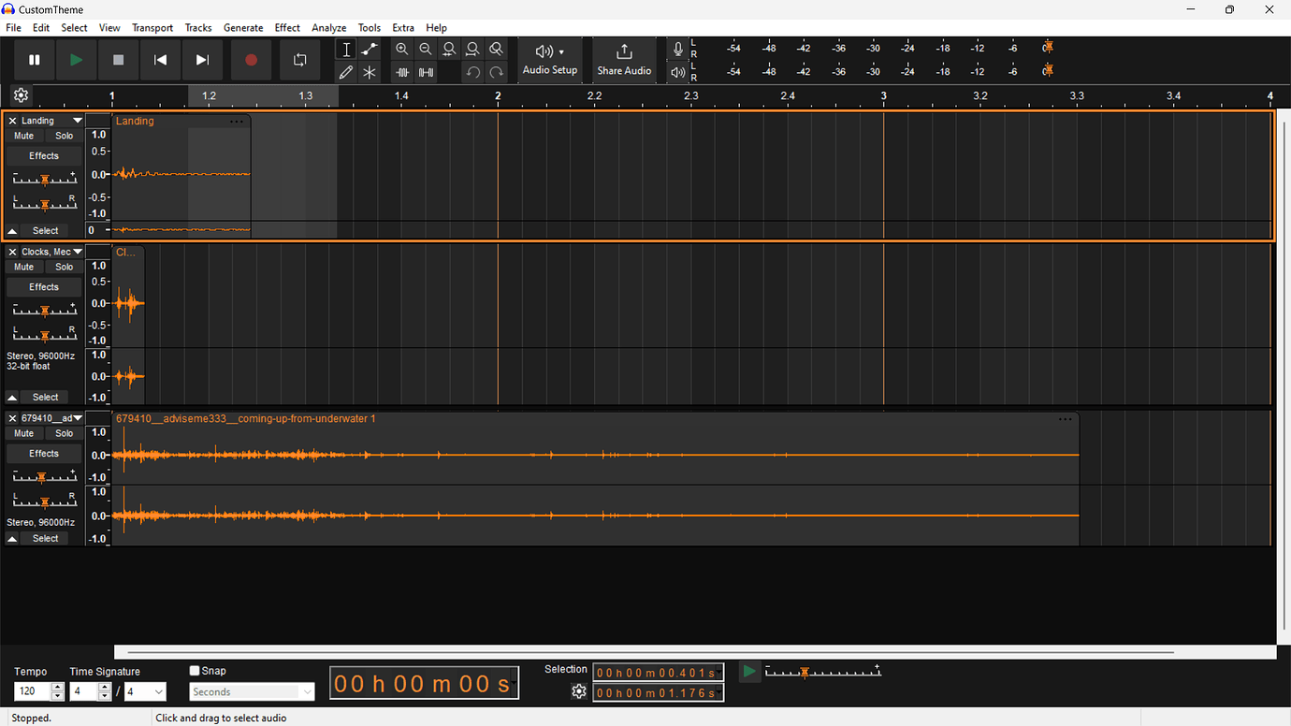Open the Share Audio dialog
Screen dimensions: 1291x726
click(623, 59)
